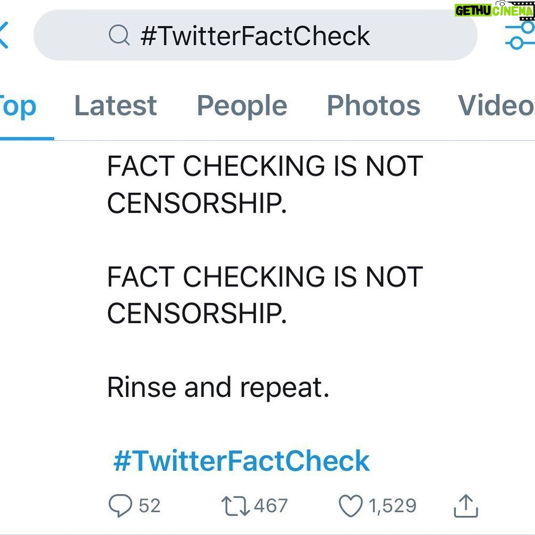Image resolution: width=535 pixels, height=535 pixels.
Task: Click the Gethu Cinema watermark logo
Action: [x=495, y=9]
